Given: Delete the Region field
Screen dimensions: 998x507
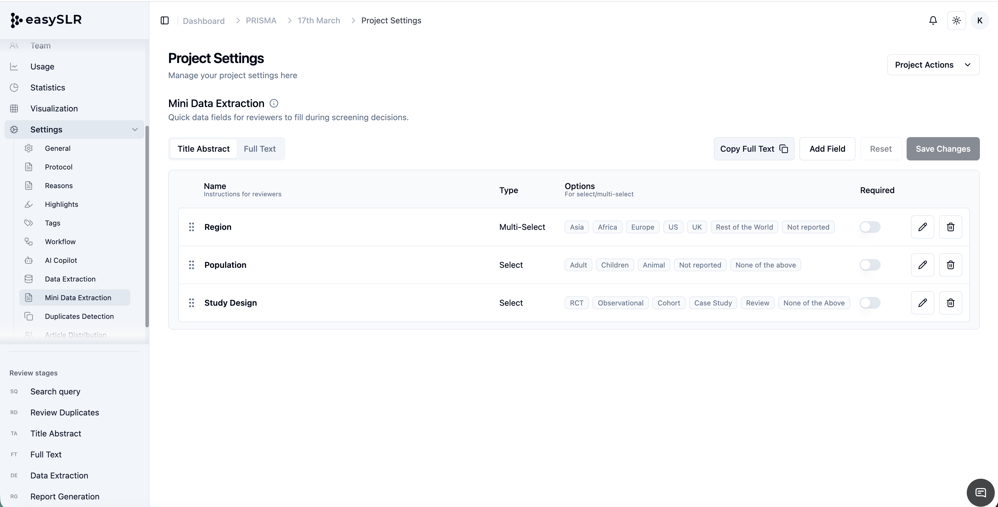Looking at the screenshot, I should 950,227.
